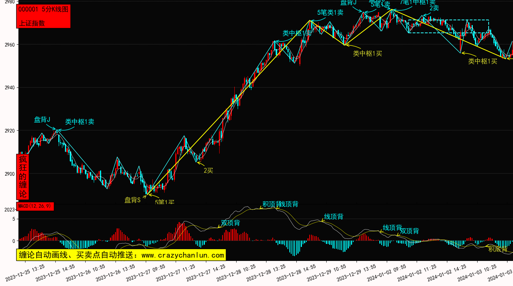Click the 积底背 MACD divergence label
Screen dimensions: 513x286
498,249
